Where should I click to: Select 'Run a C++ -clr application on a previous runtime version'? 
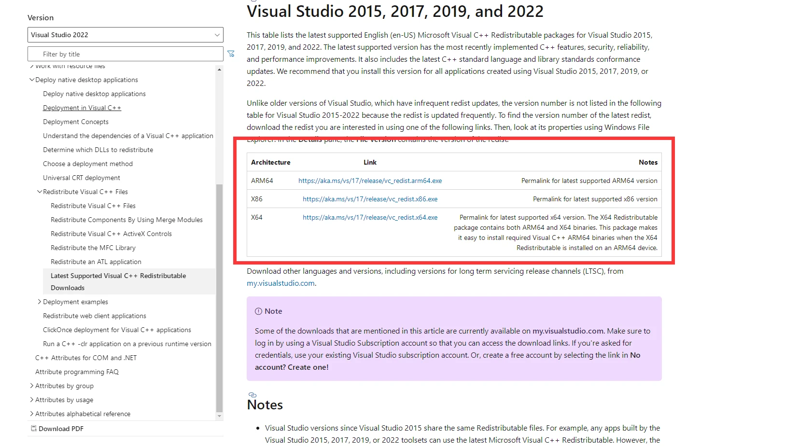click(x=127, y=344)
